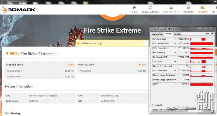Click the gauge icon above BENCHMARKS

coord(151,7)
